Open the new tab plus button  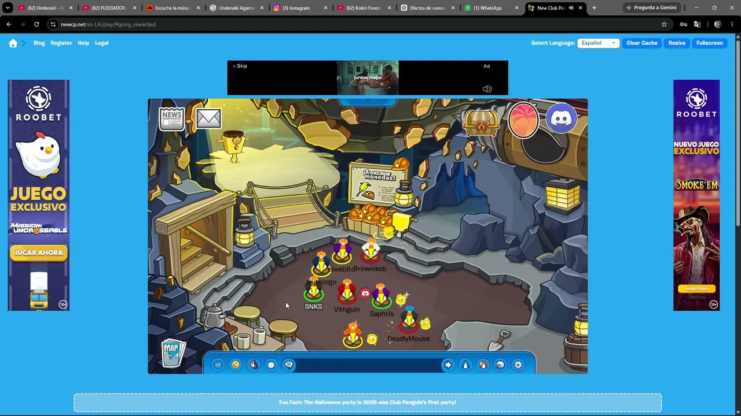click(594, 8)
